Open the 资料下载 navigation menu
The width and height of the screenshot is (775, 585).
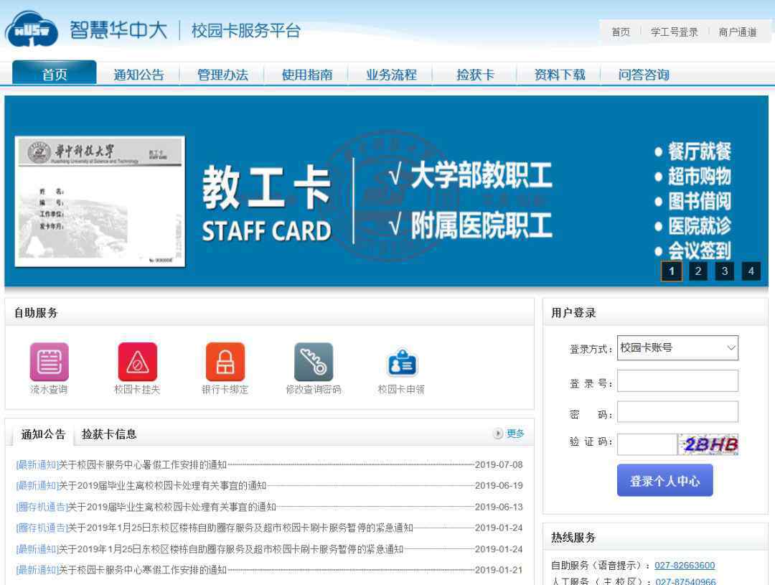pyautogui.click(x=560, y=75)
